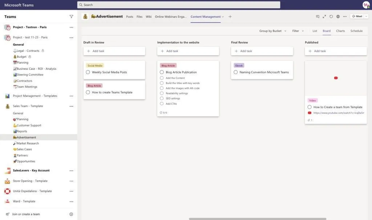Mark How to Create a team from Template complete
Viewport: 372px width, 220px height.
pyautogui.click(x=310, y=107)
